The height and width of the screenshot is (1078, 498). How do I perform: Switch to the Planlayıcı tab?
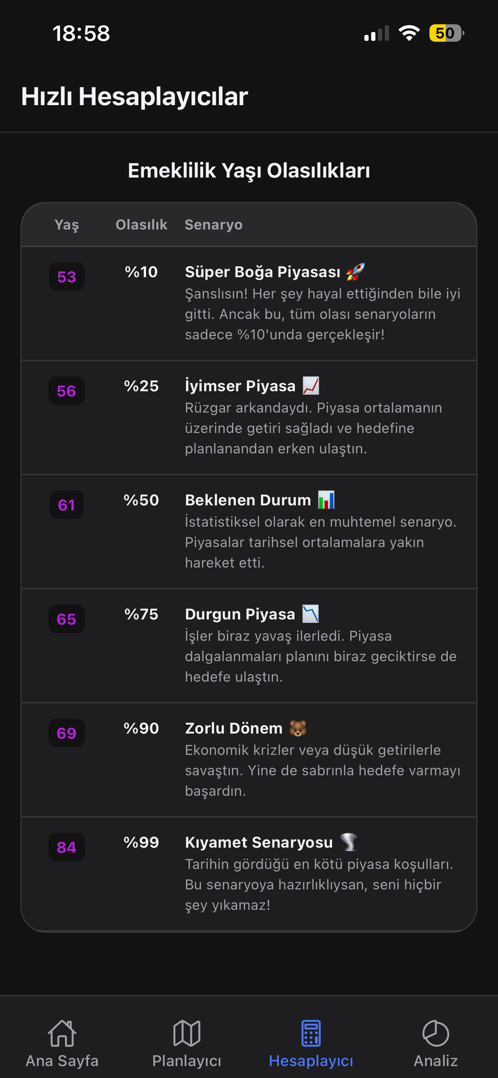pyautogui.click(x=186, y=1043)
